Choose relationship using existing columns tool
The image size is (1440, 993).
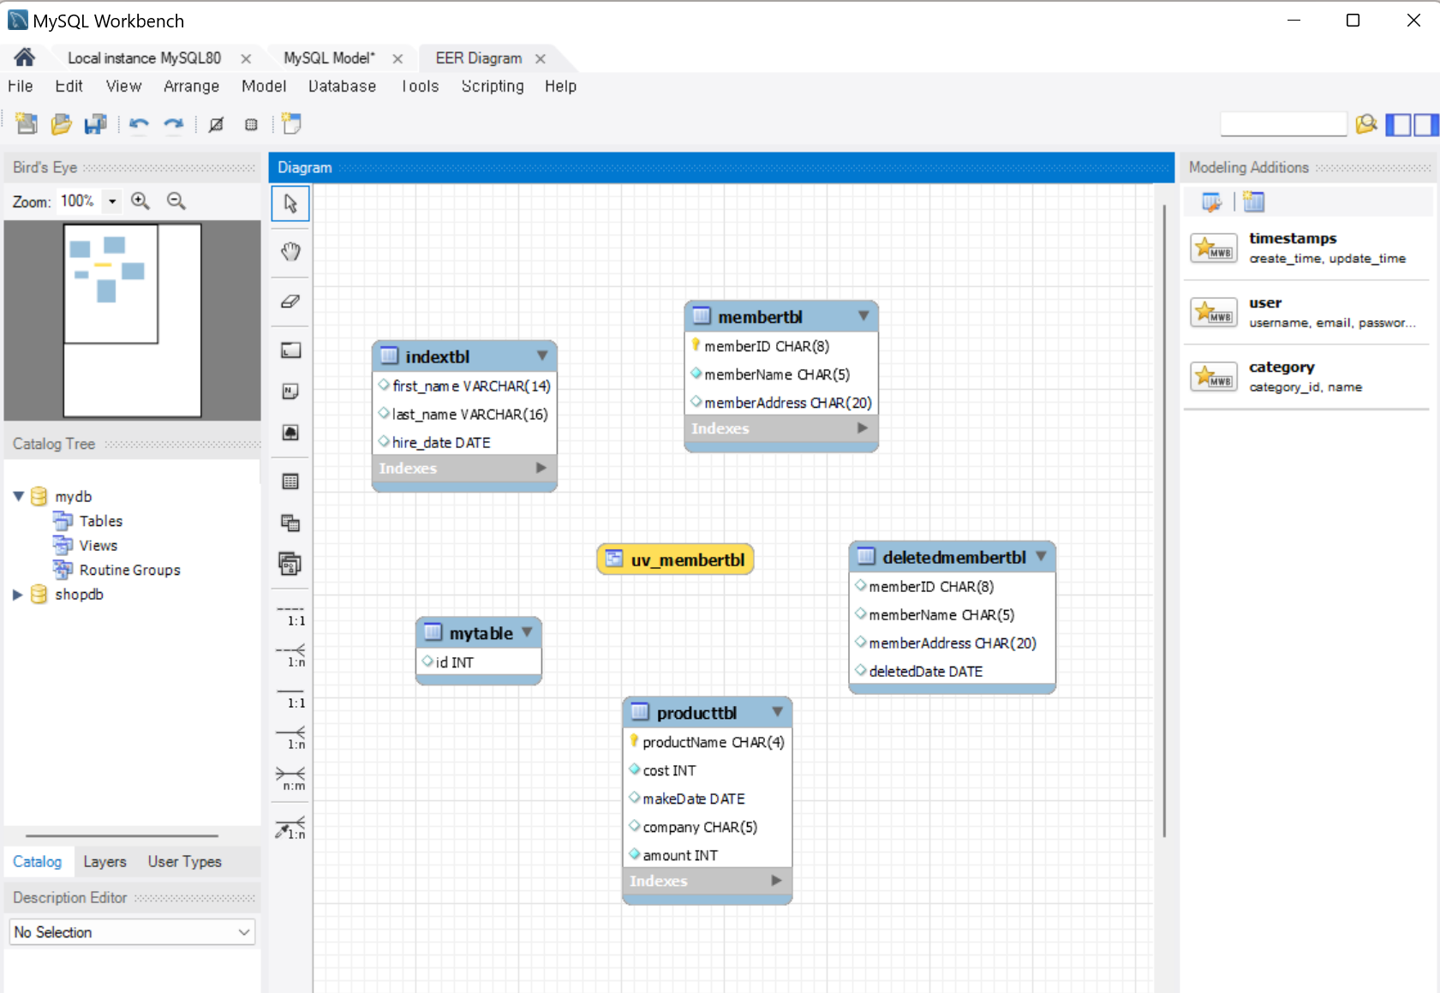pos(291,828)
